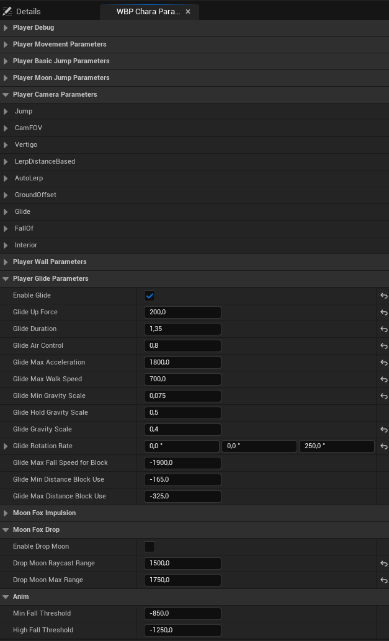Select the WBP Chara Para tab
This screenshot has height=641, width=389.
point(148,11)
